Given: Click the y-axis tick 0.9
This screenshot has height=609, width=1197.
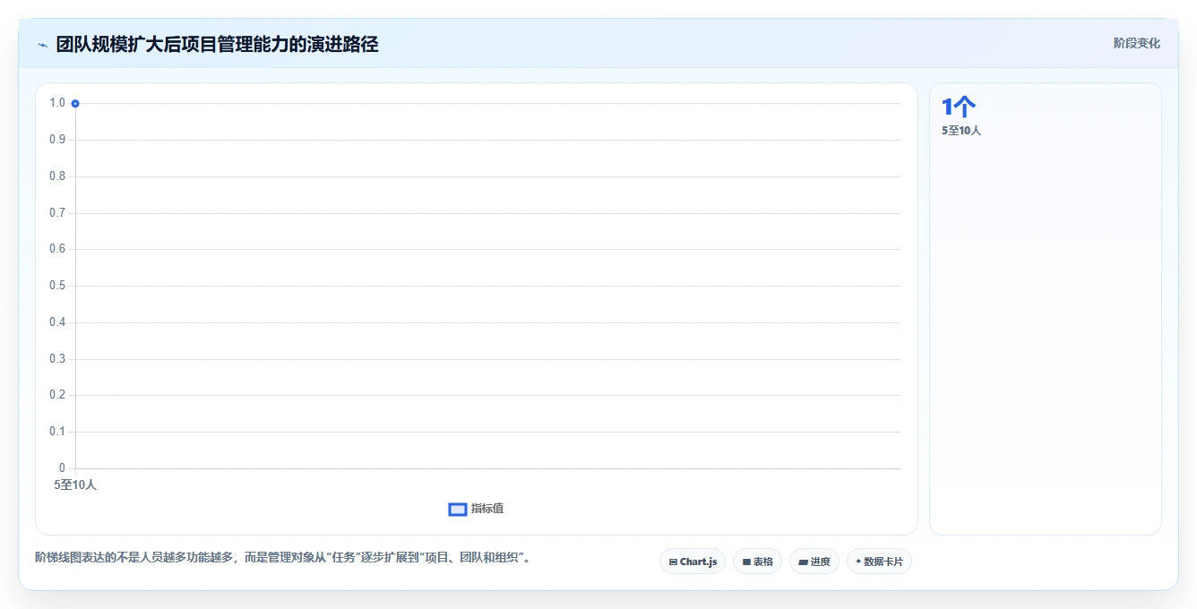Looking at the screenshot, I should [57, 140].
